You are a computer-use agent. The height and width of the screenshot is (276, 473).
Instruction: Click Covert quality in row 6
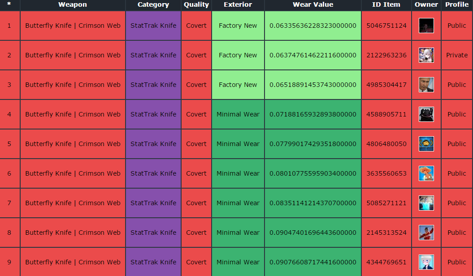196,173
